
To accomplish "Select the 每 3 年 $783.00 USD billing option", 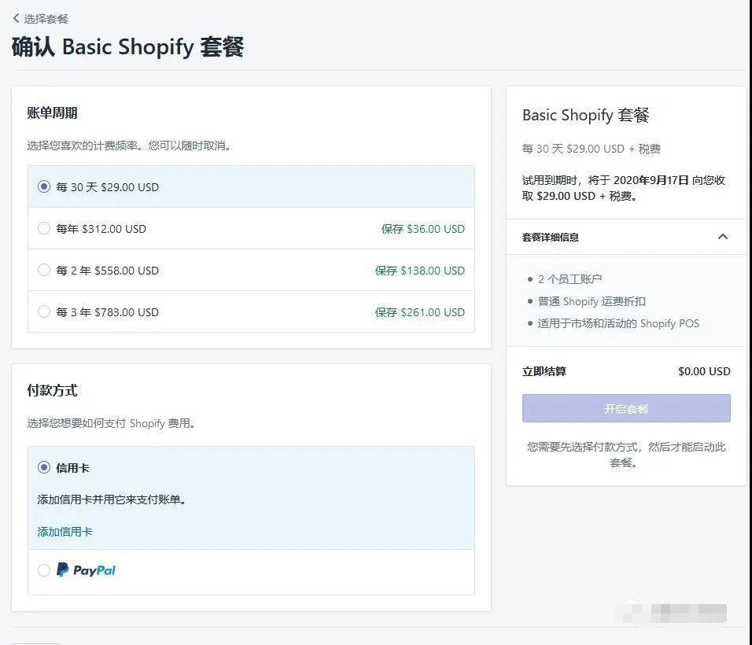I will [44, 311].
